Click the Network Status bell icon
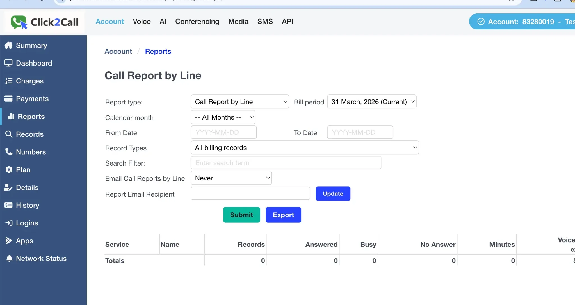 tap(9, 258)
